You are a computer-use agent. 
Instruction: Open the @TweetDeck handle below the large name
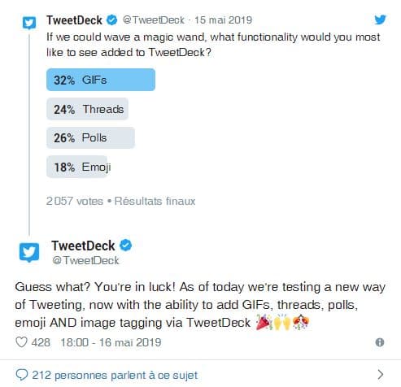[x=85, y=260]
